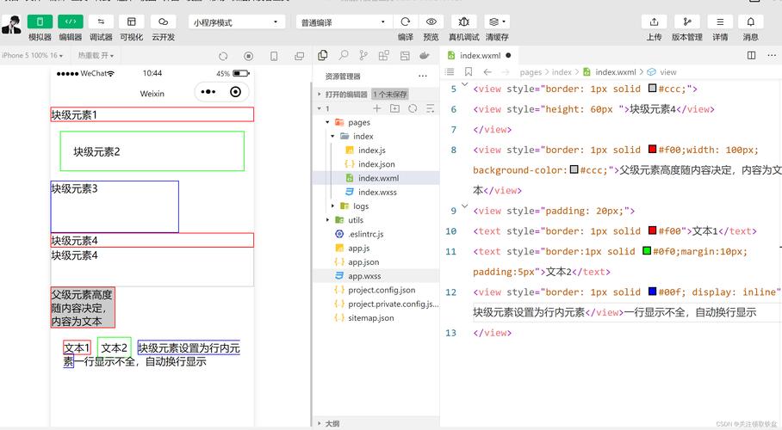Click the #f00 color swatch on line 8
The image size is (782, 430).
tap(653, 150)
